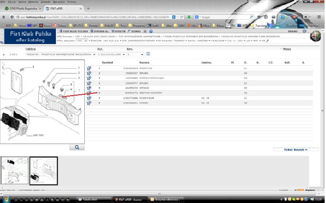Add part row 8 to the basket

click(x=89, y=103)
